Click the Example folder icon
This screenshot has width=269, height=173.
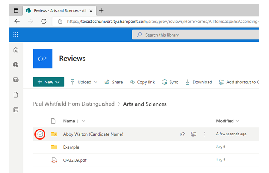pyautogui.click(x=54, y=147)
